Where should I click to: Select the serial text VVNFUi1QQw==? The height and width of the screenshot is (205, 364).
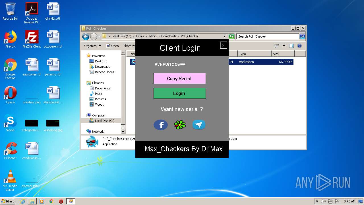170,64
